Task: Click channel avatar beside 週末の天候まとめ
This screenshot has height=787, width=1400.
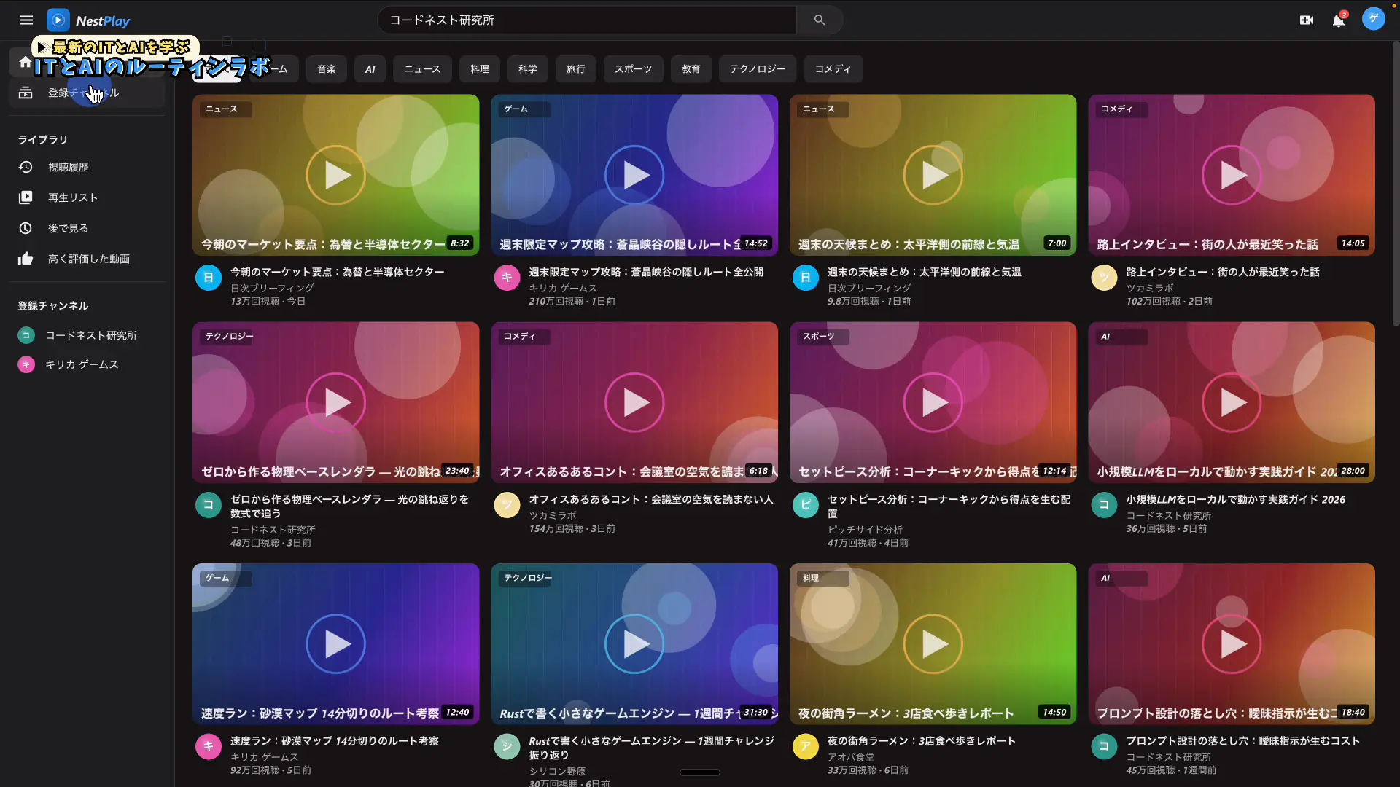Action: [x=806, y=278]
